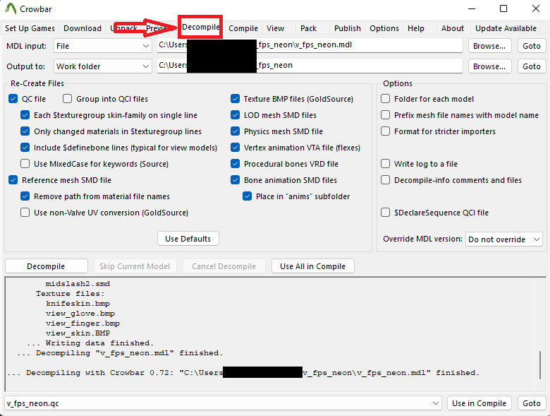
Task: Click the log output scrollbar
Action: tap(540, 364)
